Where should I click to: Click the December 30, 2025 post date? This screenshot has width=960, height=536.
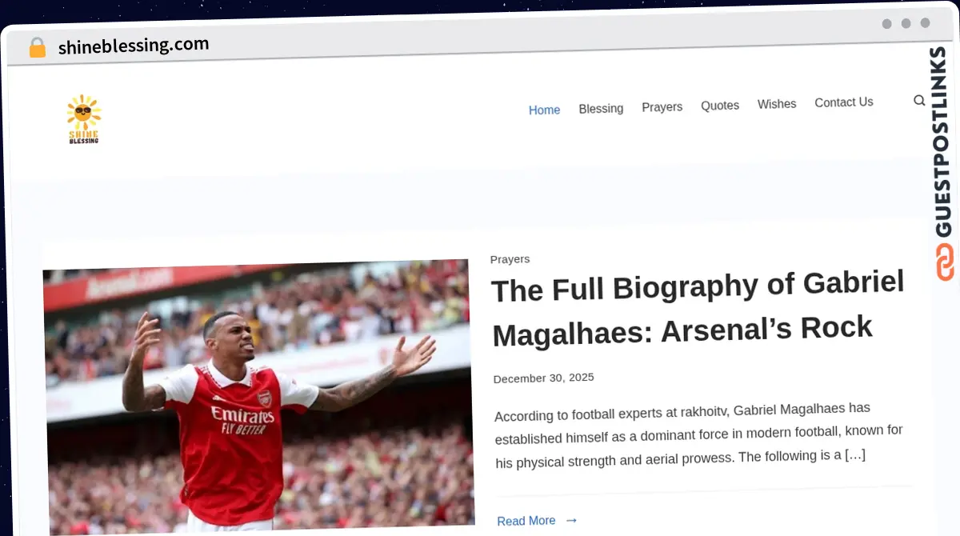point(543,378)
